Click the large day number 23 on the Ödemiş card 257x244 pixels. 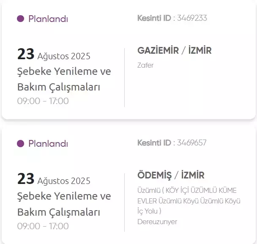pos(26,179)
